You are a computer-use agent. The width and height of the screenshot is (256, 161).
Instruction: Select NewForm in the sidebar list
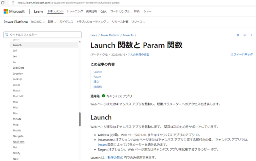pos(18,142)
